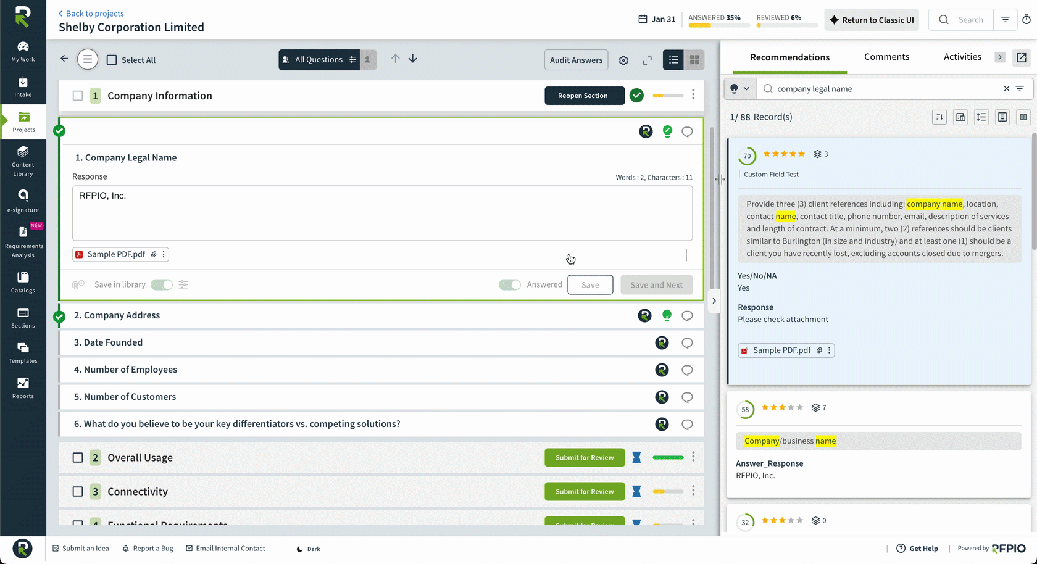The height and width of the screenshot is (564, 1037).
Task: Open Projects in sidebar
Action: tap(23, 122)
